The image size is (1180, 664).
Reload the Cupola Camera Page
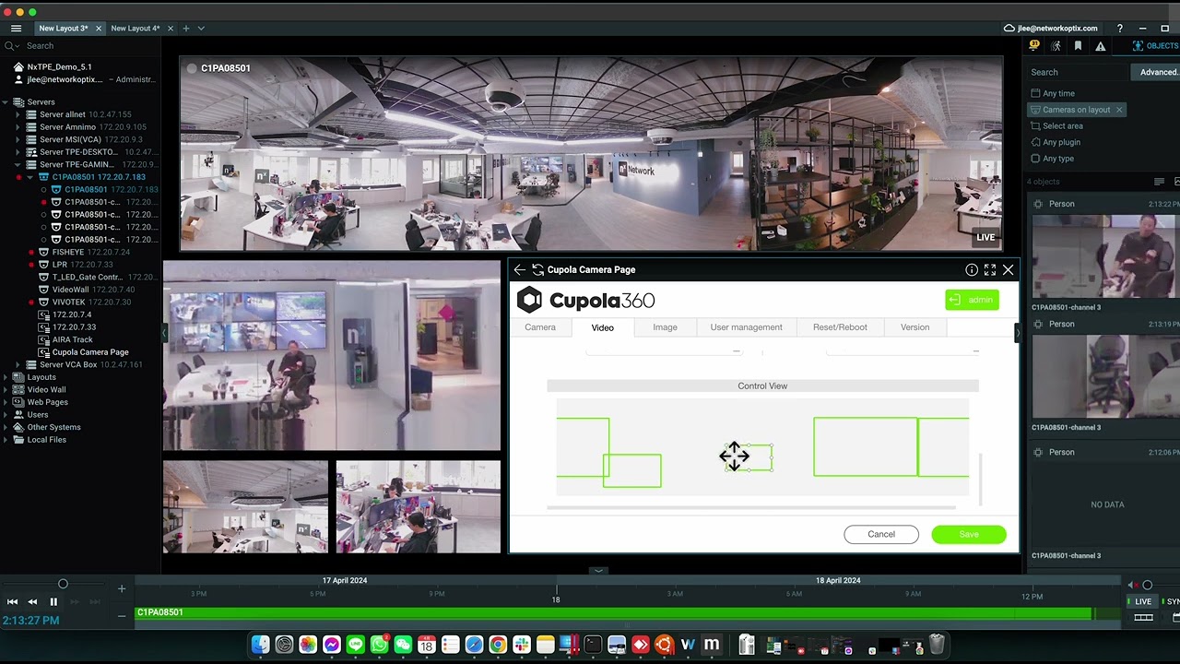(x=537, y=270)
